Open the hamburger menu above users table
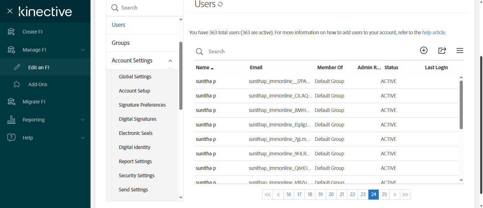The height and width of the screenshot is (208, 483). [460, 50]
